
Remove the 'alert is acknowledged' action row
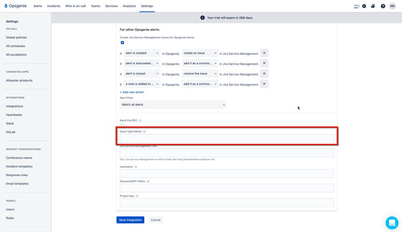(264, 63)
